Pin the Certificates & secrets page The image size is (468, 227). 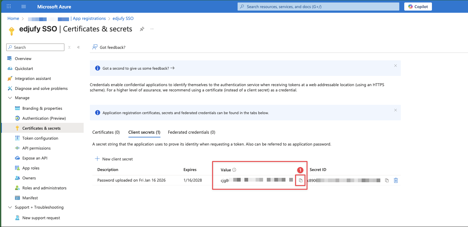point(142,29)
